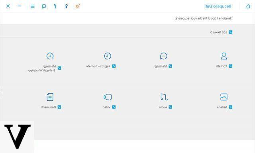This screenshot has width=255, height=153.
Task: Click the Galleria label
Action: click(x=222, y=107)
